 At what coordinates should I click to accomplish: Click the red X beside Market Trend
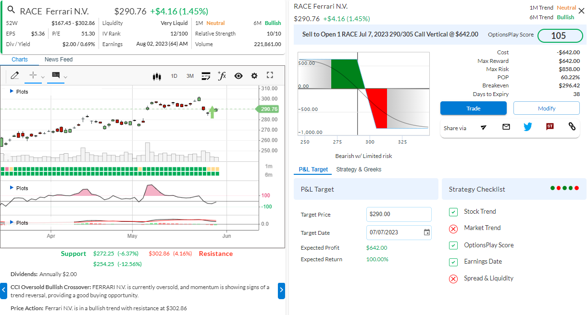[x=453, y=229]
